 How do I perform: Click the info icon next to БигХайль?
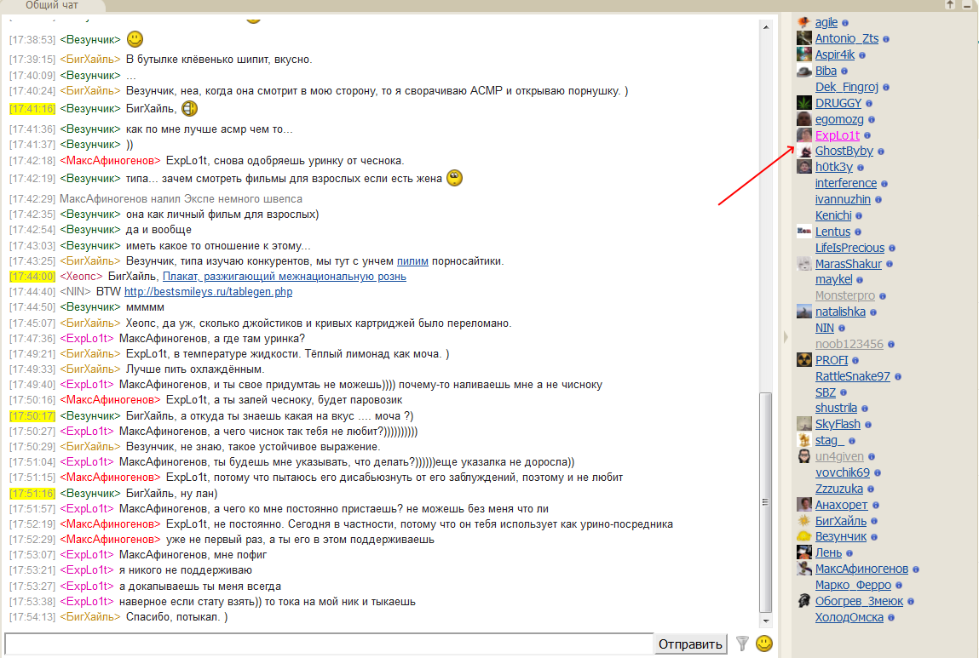tap(874, 522)
